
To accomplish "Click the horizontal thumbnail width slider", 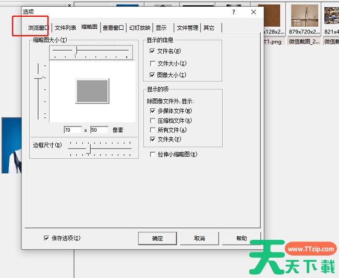I will (91, 52).
